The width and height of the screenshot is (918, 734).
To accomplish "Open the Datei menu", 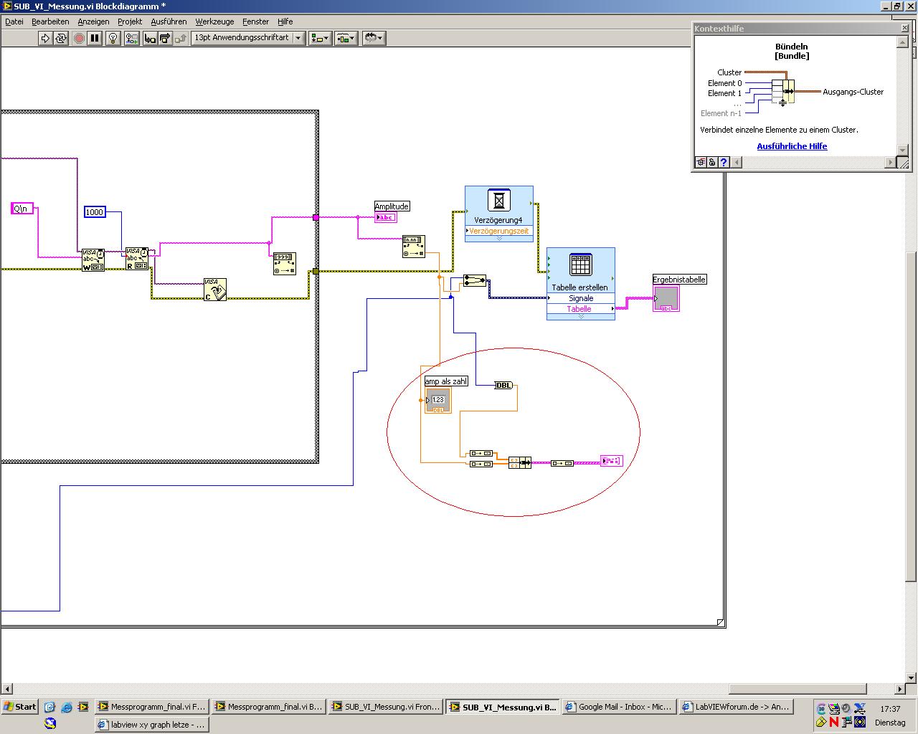I will click(14, 22).
